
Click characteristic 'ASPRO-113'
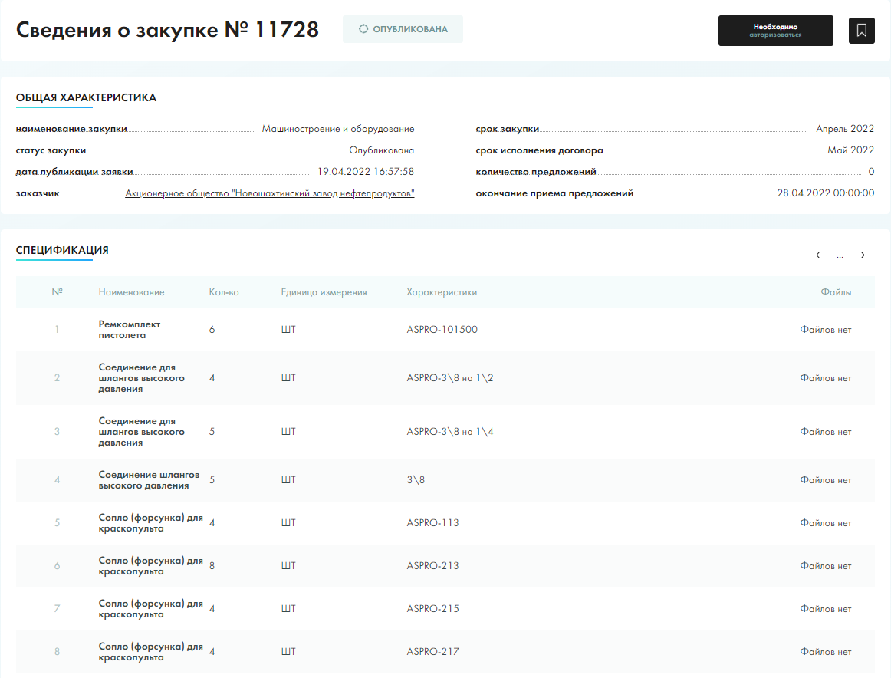click(432, 523)
